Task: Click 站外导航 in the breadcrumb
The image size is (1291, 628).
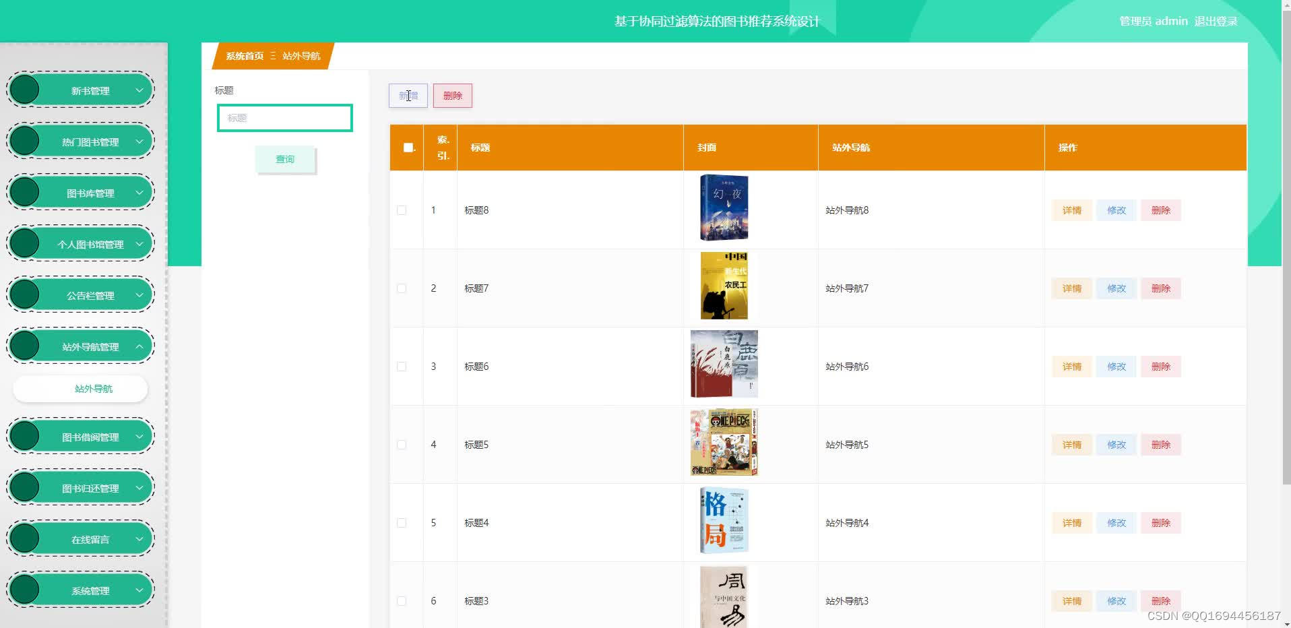Action: pos(301,56)
